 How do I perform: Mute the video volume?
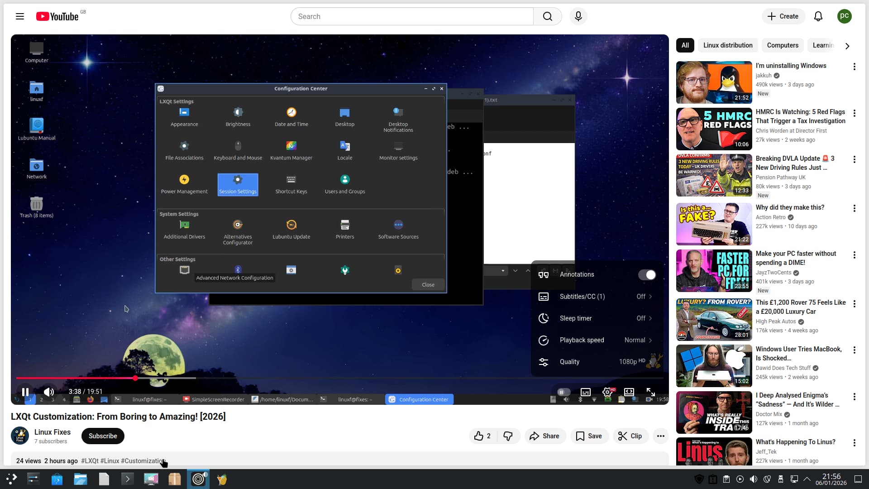click(48, 392)
